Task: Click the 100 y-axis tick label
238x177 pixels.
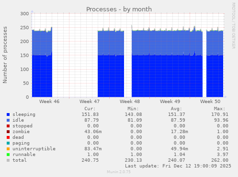Action: tap(24, 69)
